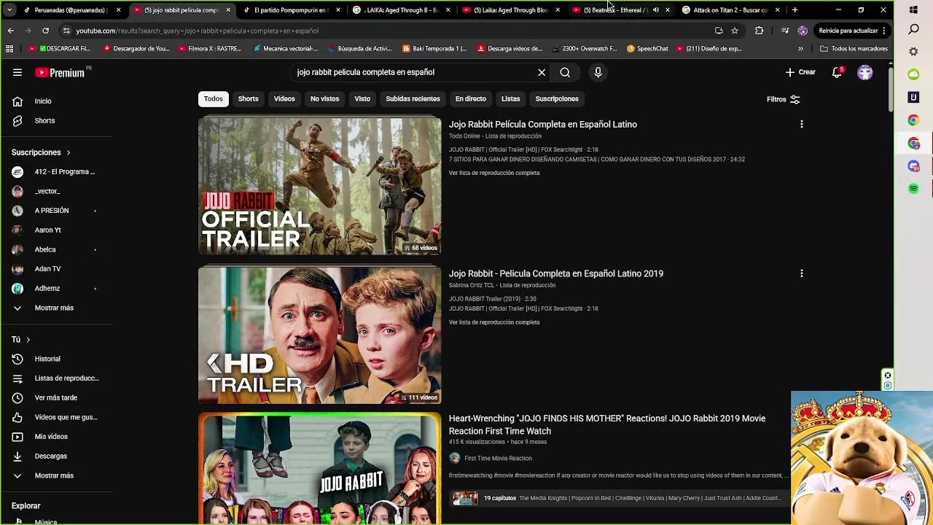This screenshot has height=525, width=933.
Task: Expand the Tú section header
Action: click(20, 340)
